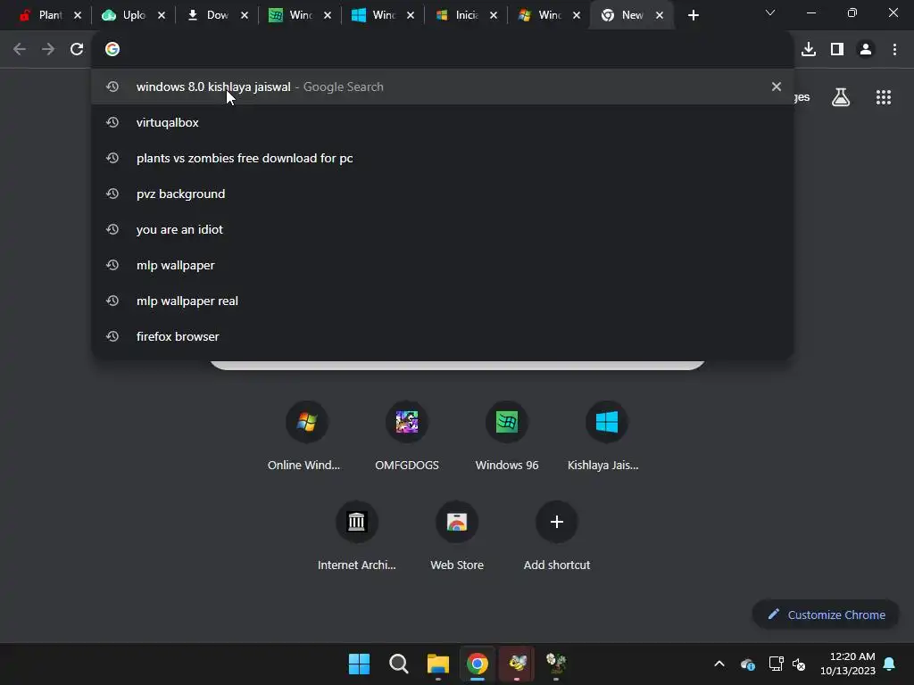Click the forward navigation arrow
914x685 pixels.
(48, 49)
